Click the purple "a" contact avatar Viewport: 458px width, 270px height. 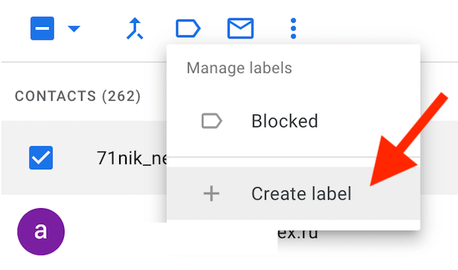[40, 232]
